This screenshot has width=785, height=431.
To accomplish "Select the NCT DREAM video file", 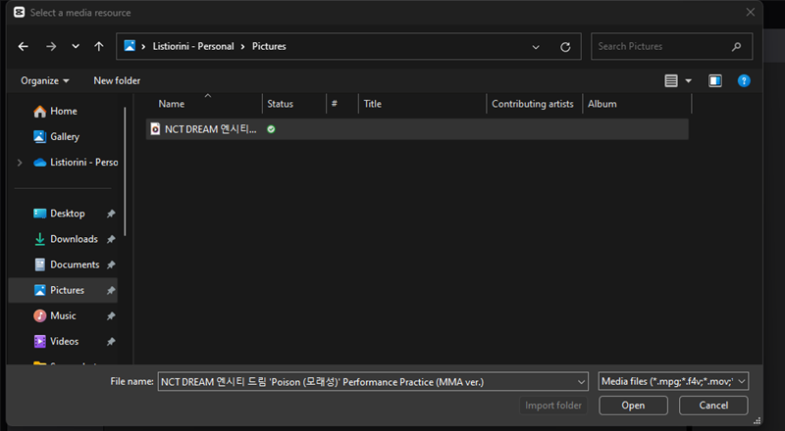I will (209, 129).
